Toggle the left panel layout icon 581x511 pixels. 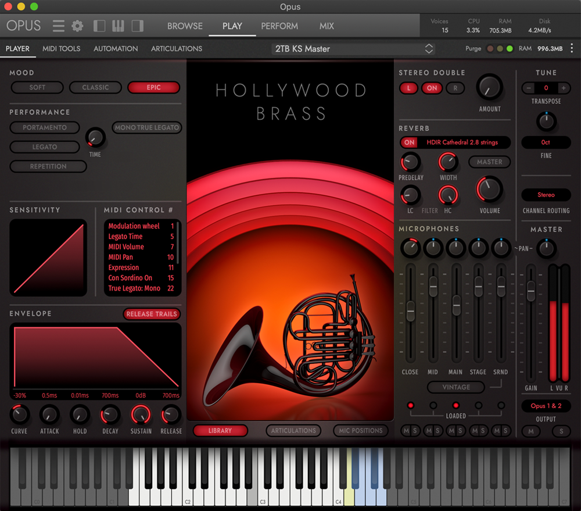point(99,26)
